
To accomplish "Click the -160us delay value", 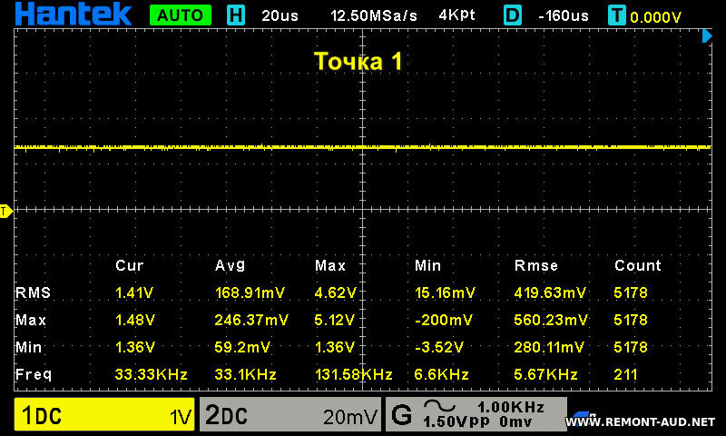I will [x=564, y=15].
